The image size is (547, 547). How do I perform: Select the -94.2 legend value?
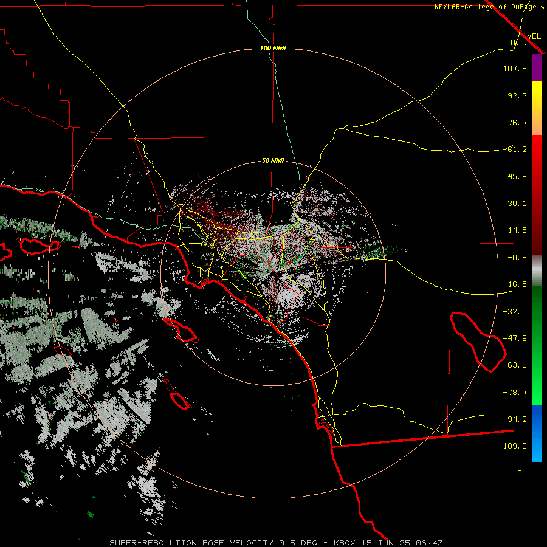click(x=515, y=419)
